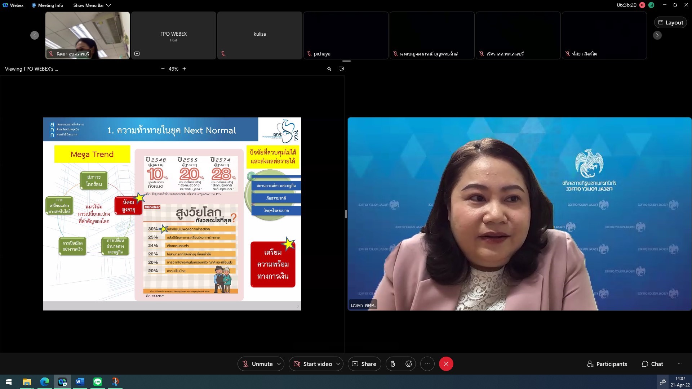Click the speaker video of นวพร สศค.

point(519,214)
